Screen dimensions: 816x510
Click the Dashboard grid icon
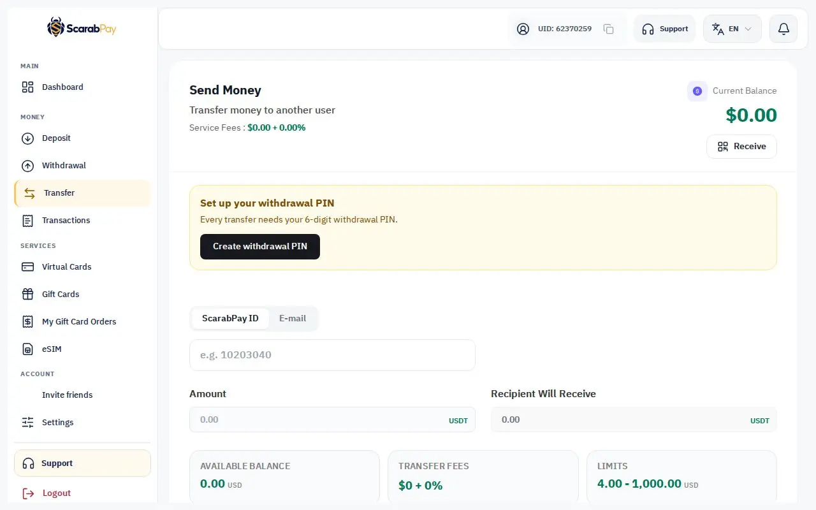pyautogui.click(x=27, y=87)
